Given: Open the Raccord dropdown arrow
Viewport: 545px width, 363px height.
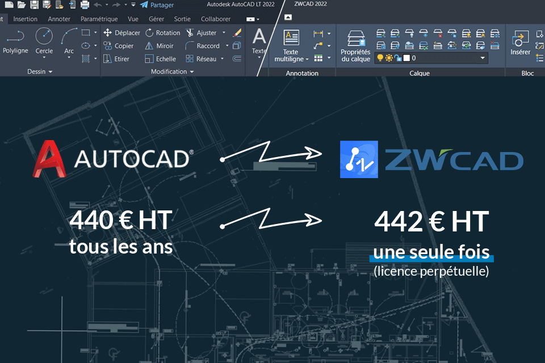Looking at the screenshot, I should (x=227, y=45).
